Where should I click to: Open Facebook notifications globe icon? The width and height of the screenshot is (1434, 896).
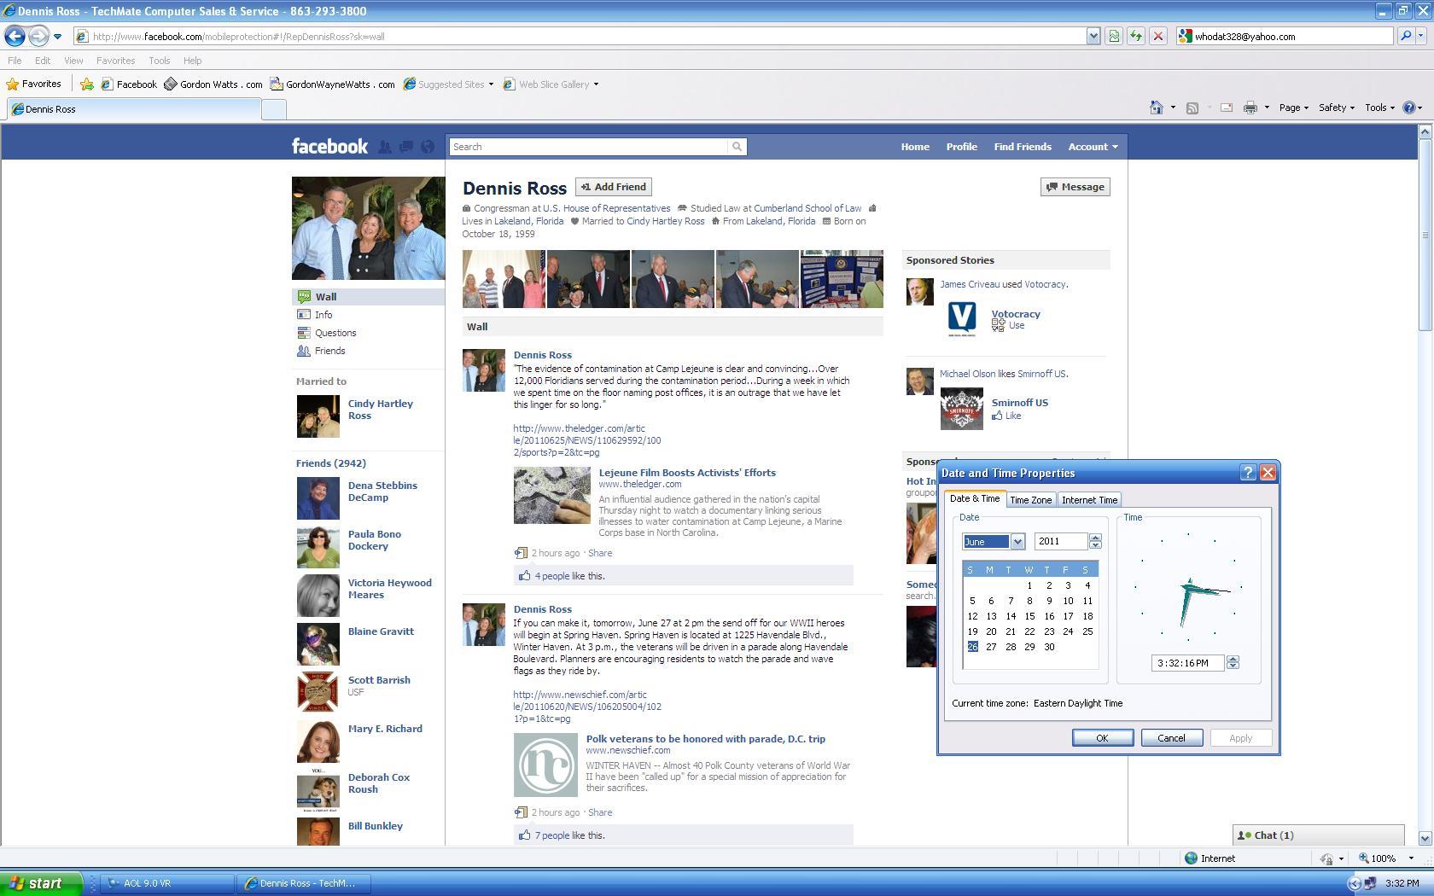pos(428,147)
